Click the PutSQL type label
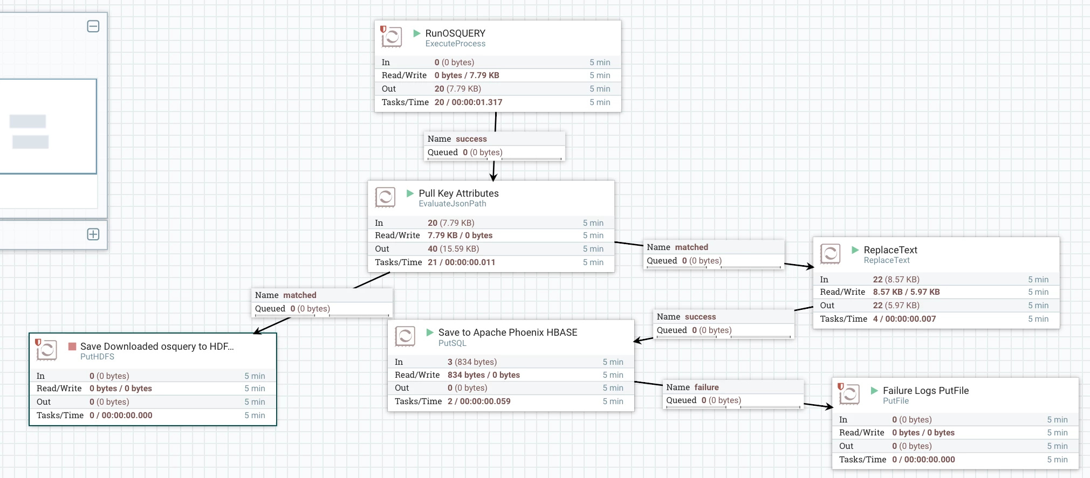 [453, 343]
